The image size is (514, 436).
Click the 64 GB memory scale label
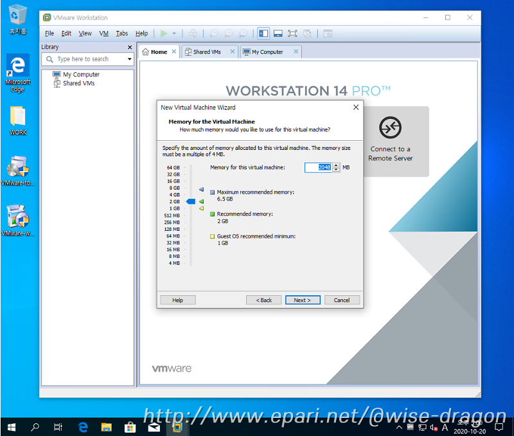pos(173,167)
